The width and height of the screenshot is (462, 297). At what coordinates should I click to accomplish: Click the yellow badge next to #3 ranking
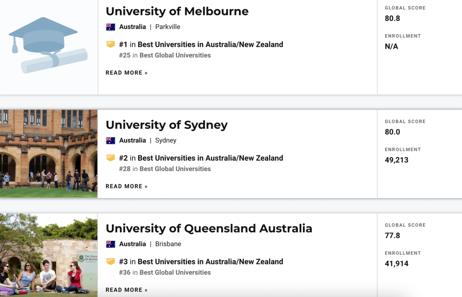(110, 261)
